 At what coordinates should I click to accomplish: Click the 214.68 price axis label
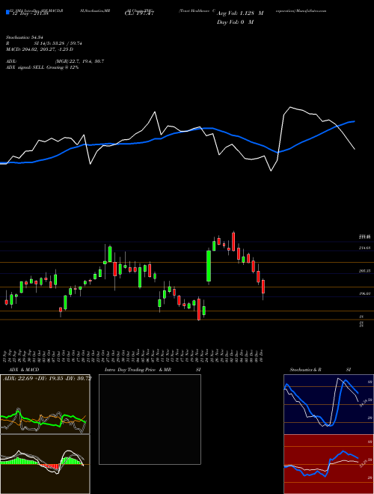(364, 248)
